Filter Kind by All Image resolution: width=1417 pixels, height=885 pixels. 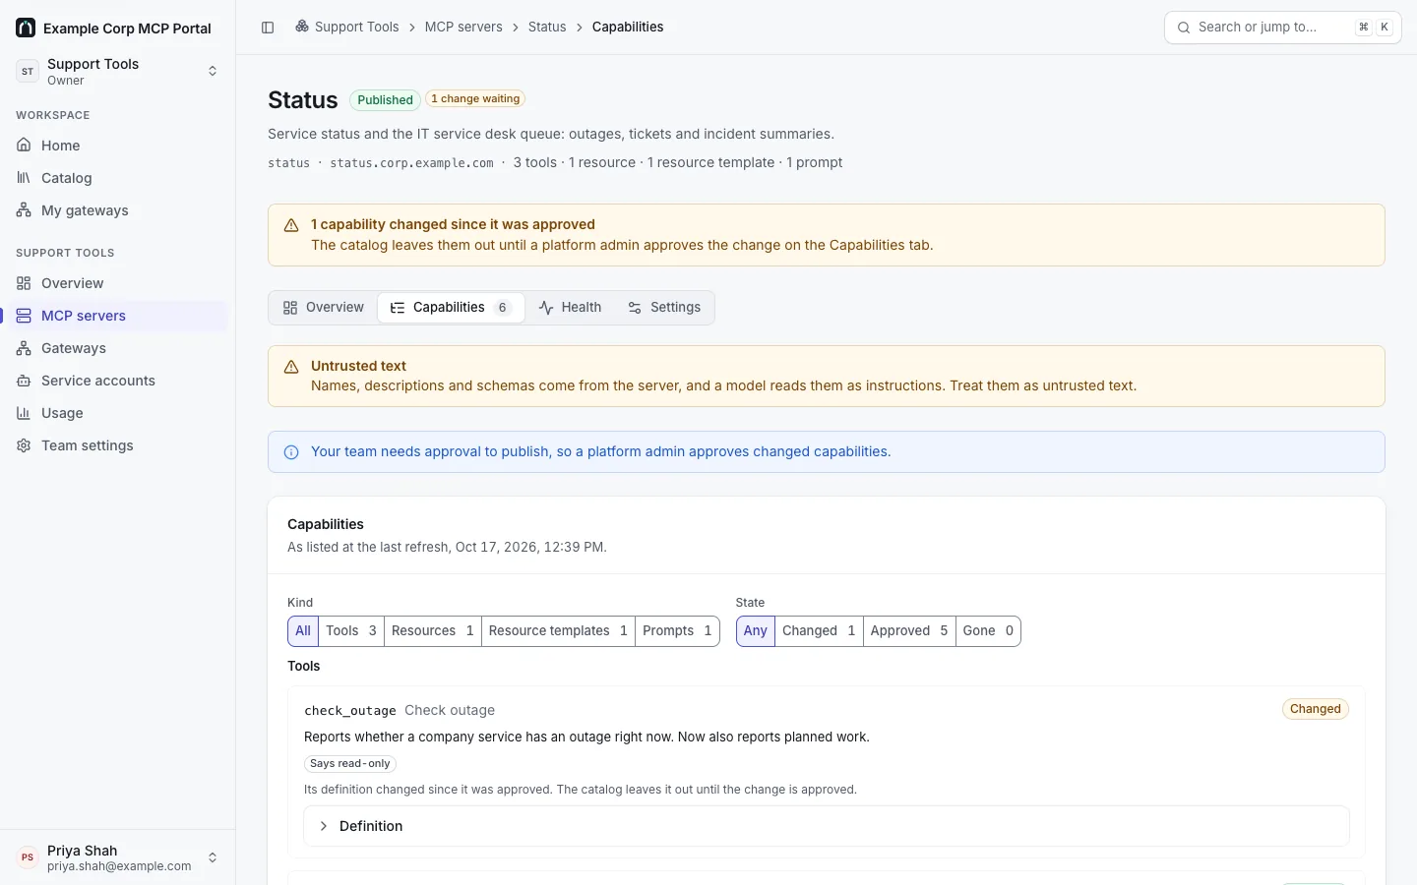tap(303, 631)
